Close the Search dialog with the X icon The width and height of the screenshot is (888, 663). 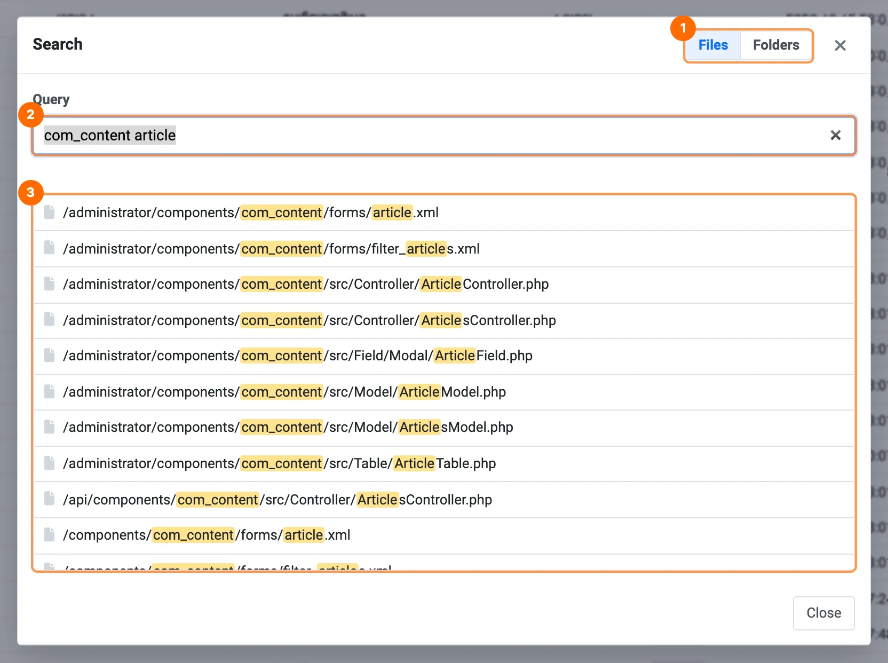click(840, 45)
